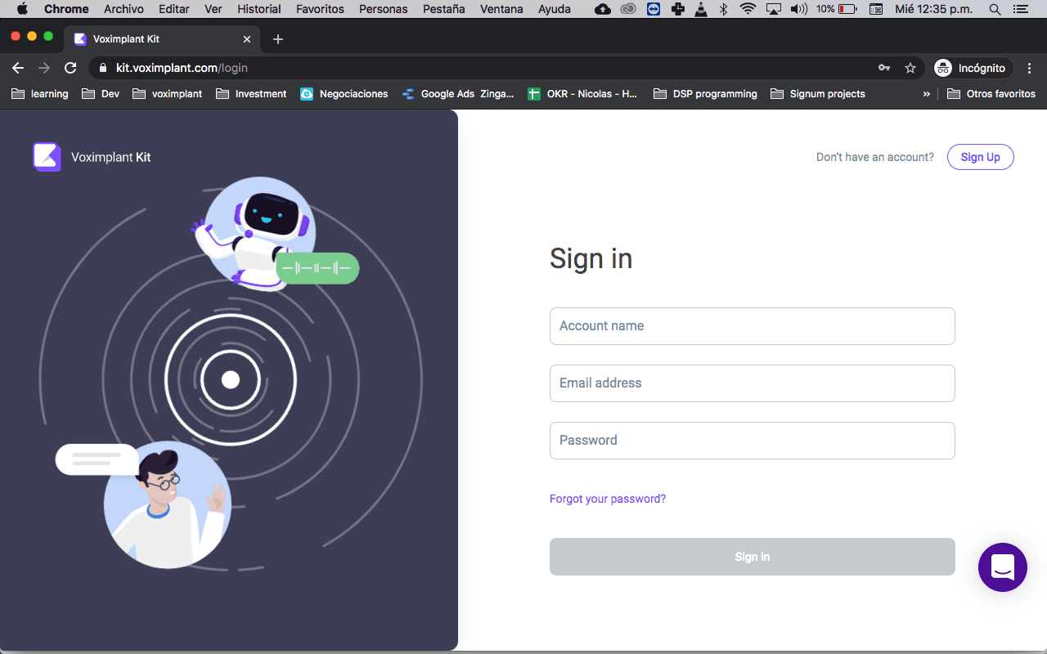Image resolution: width=1047 pixels, height=654 pixels.
Task: Click into the Email address field
Action: click(752, 383)
